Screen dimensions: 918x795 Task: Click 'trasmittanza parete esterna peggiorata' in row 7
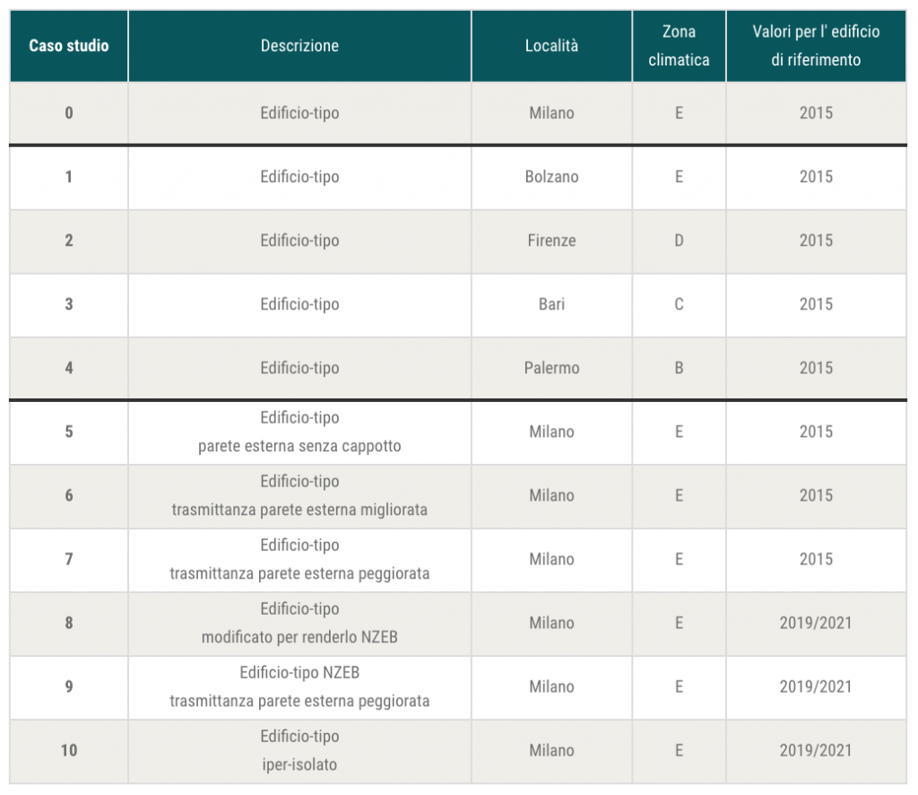299,573
